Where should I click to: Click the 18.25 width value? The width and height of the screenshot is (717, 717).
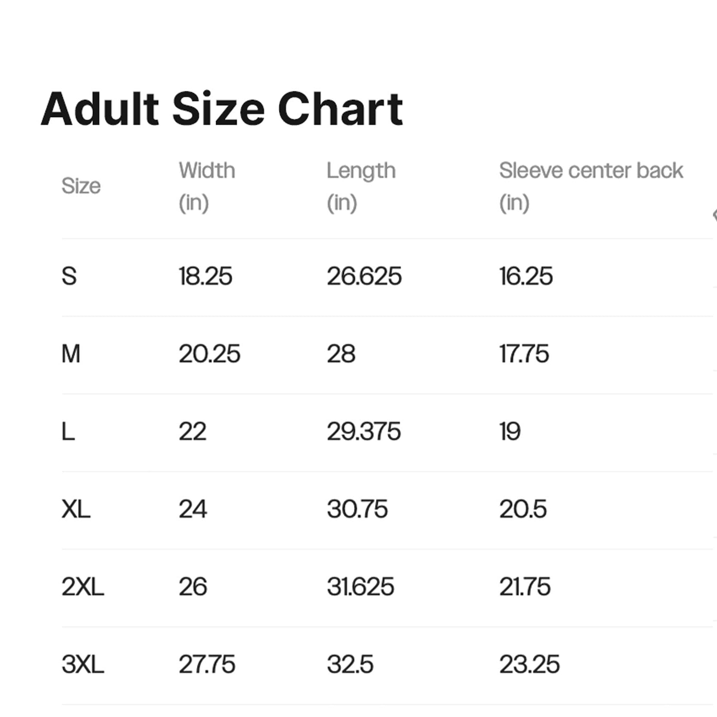[206, 276]
